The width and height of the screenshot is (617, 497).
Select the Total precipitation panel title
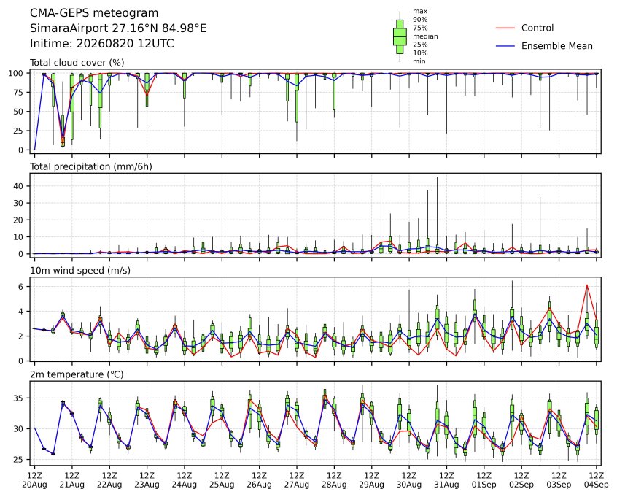click(91, 166)
